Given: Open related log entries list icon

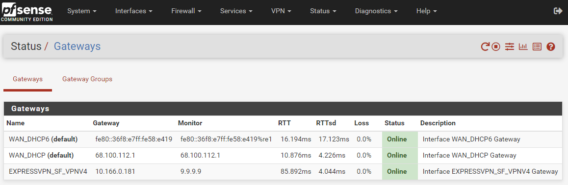Looking at the screenshot, I should tap(537, 46).
